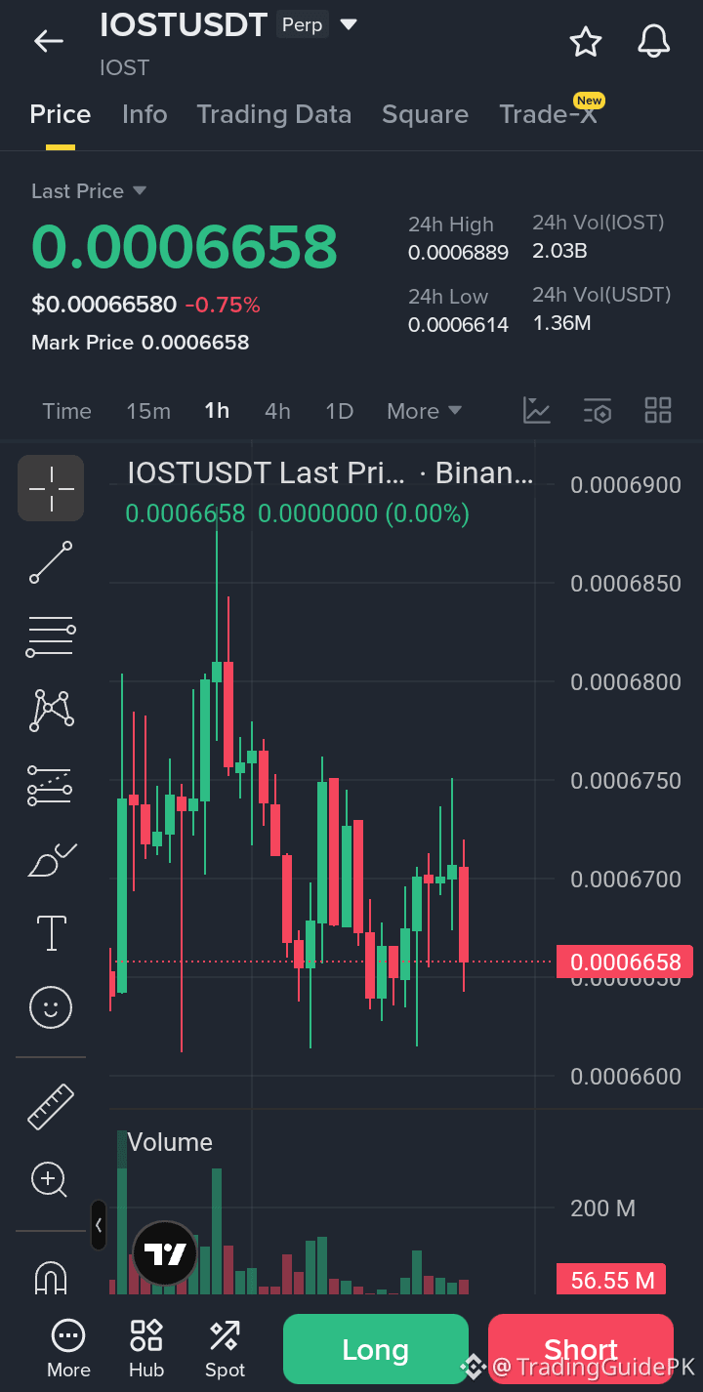Open the Last Price type dropdown

point(88,191)
